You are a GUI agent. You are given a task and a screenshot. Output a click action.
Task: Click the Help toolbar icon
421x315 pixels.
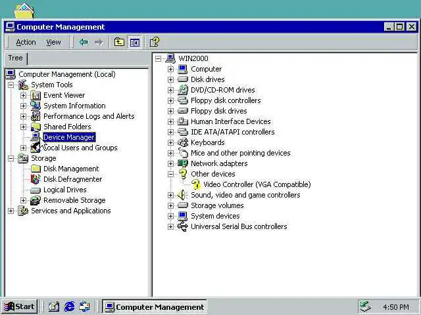(x=155, y=42)
